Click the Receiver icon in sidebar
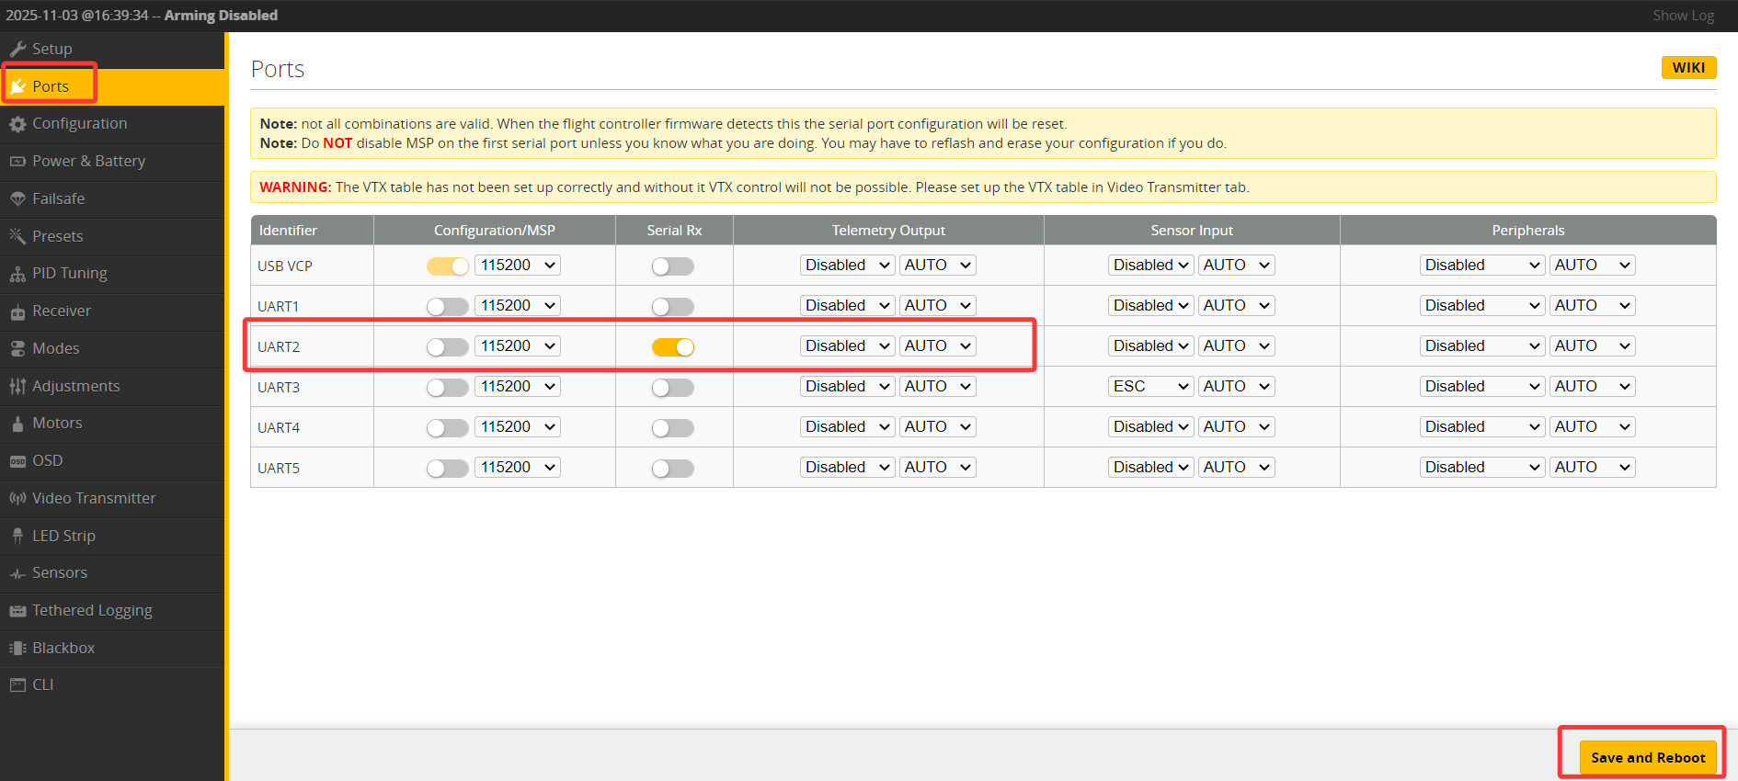The width and height of the screenshot is (1738, 781). 17,311
